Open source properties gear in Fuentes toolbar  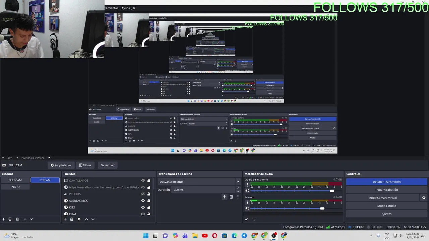pyautogui.click(x=79, y=219)
